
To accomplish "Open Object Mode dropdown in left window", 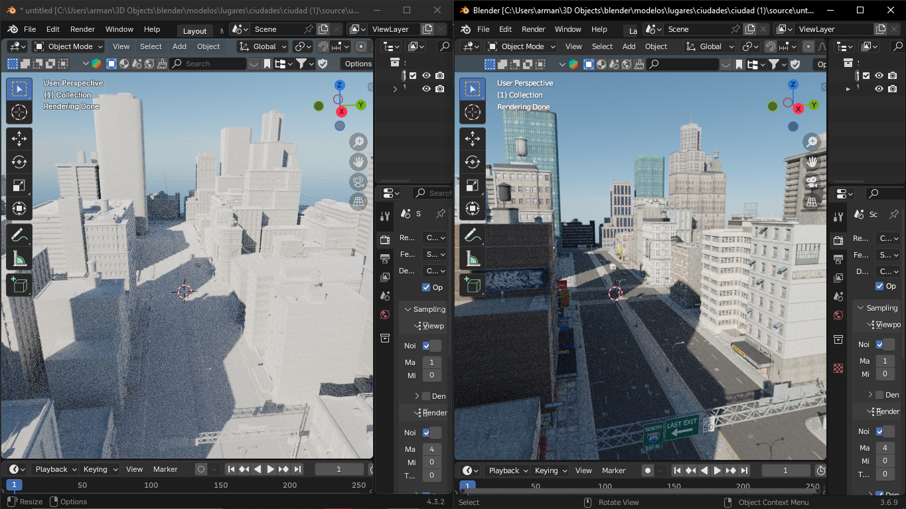I will 68,46.
